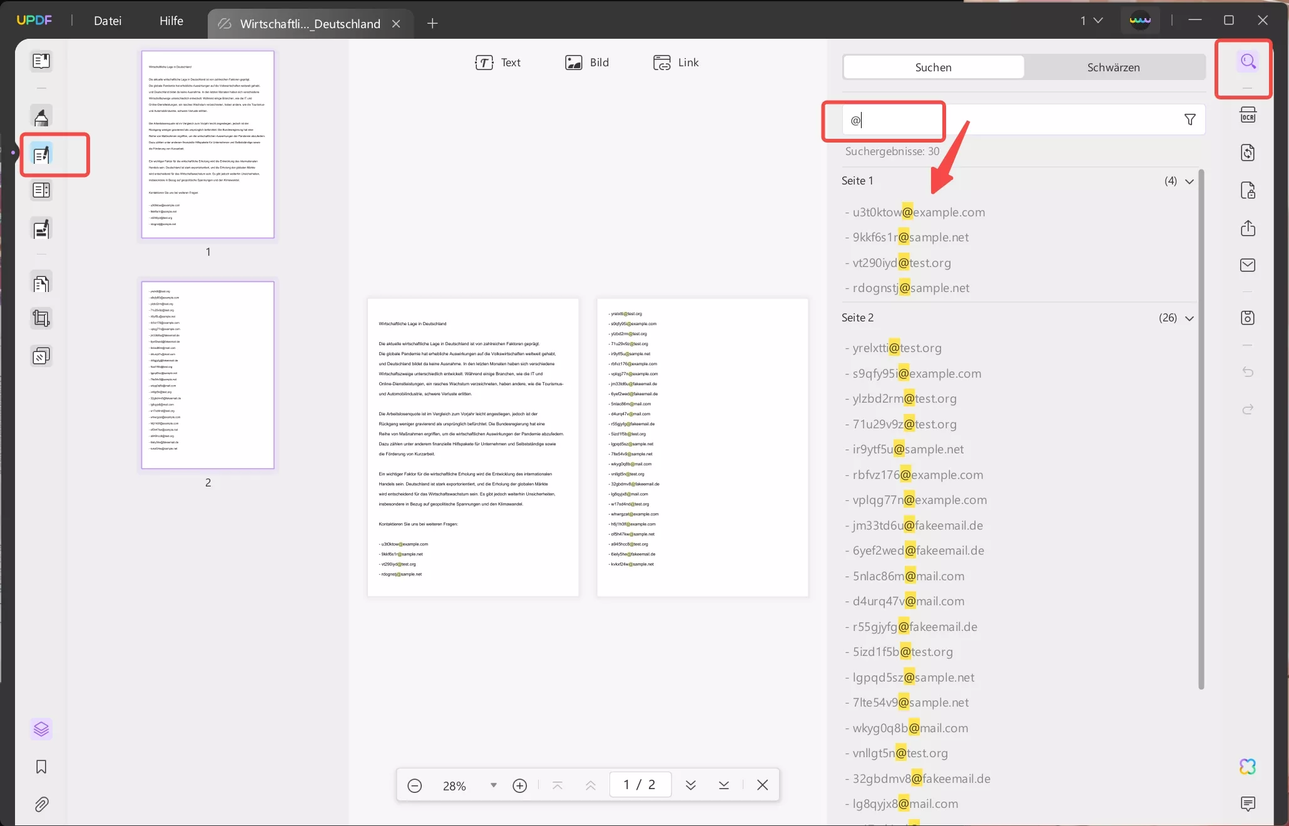
Task: Click the send via email icon
Action: tap(1248, 265)
